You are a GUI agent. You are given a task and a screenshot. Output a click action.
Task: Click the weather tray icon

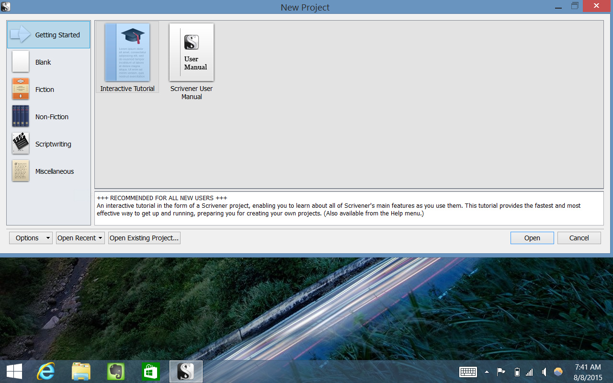pos(558,372)
